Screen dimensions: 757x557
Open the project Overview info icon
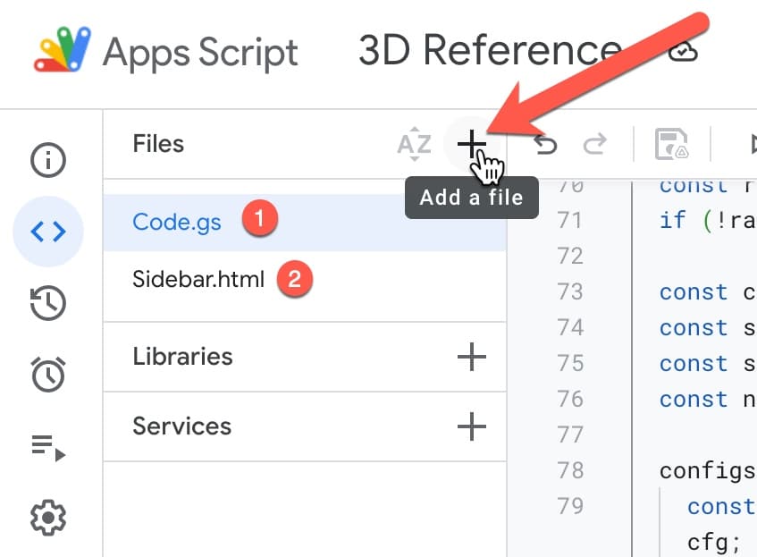[48, 160]
